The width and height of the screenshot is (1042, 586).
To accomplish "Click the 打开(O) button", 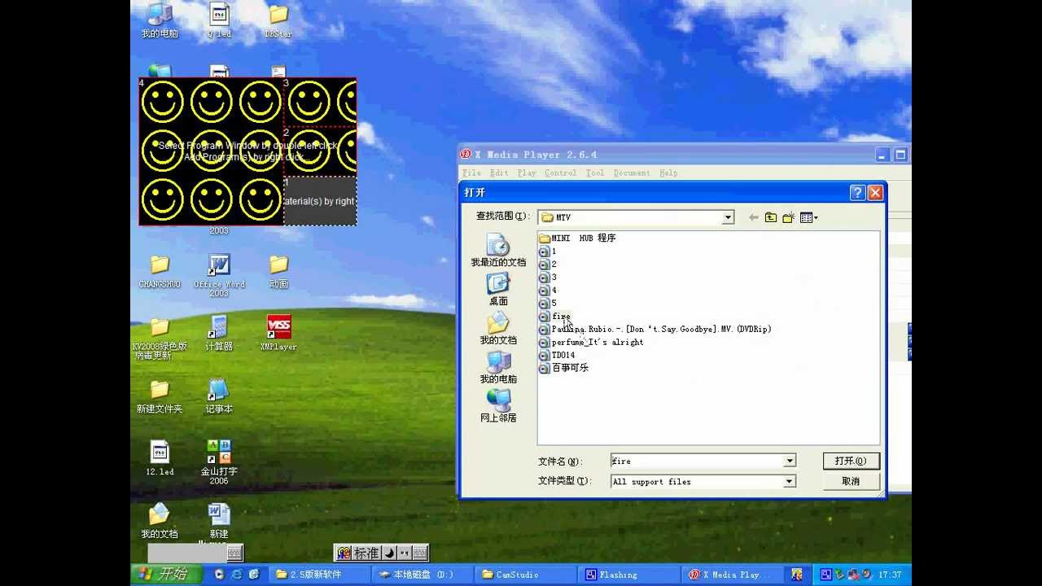I will click(x=851, y=461).
